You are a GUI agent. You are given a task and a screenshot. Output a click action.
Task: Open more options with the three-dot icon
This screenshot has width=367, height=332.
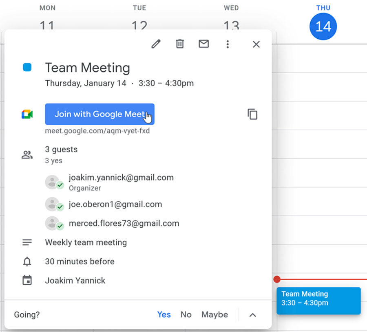(x=228, y=44)
